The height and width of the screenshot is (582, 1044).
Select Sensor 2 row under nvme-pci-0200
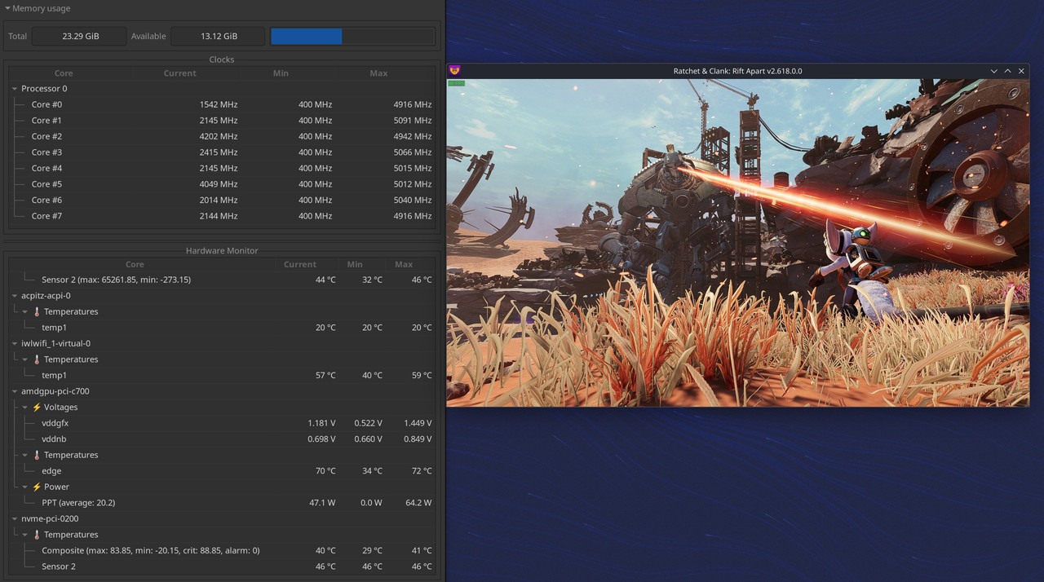click(x=221, y=567)
